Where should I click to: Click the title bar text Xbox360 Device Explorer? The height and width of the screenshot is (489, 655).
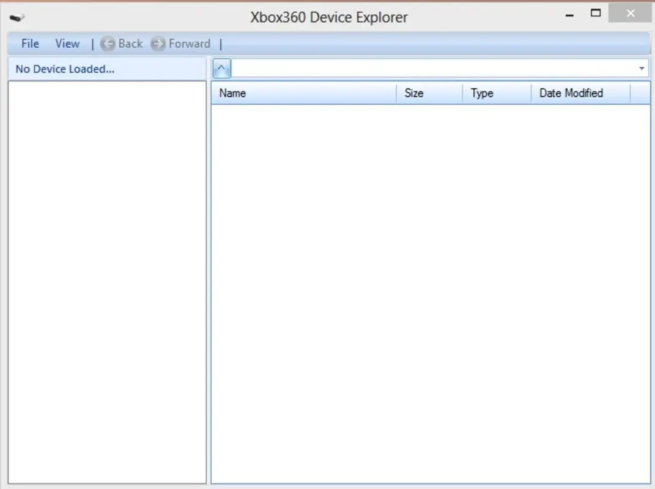pos(329,17)
